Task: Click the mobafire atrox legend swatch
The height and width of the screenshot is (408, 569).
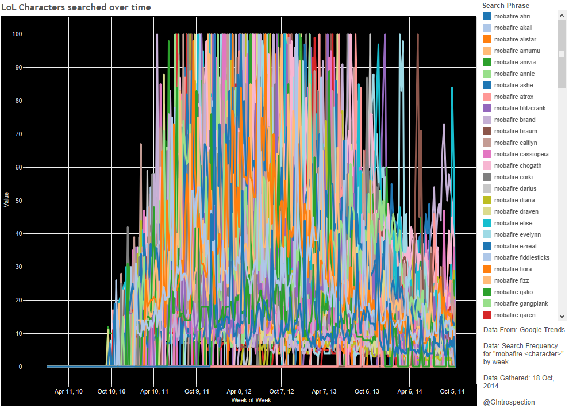Action: [x=487, y=97]
